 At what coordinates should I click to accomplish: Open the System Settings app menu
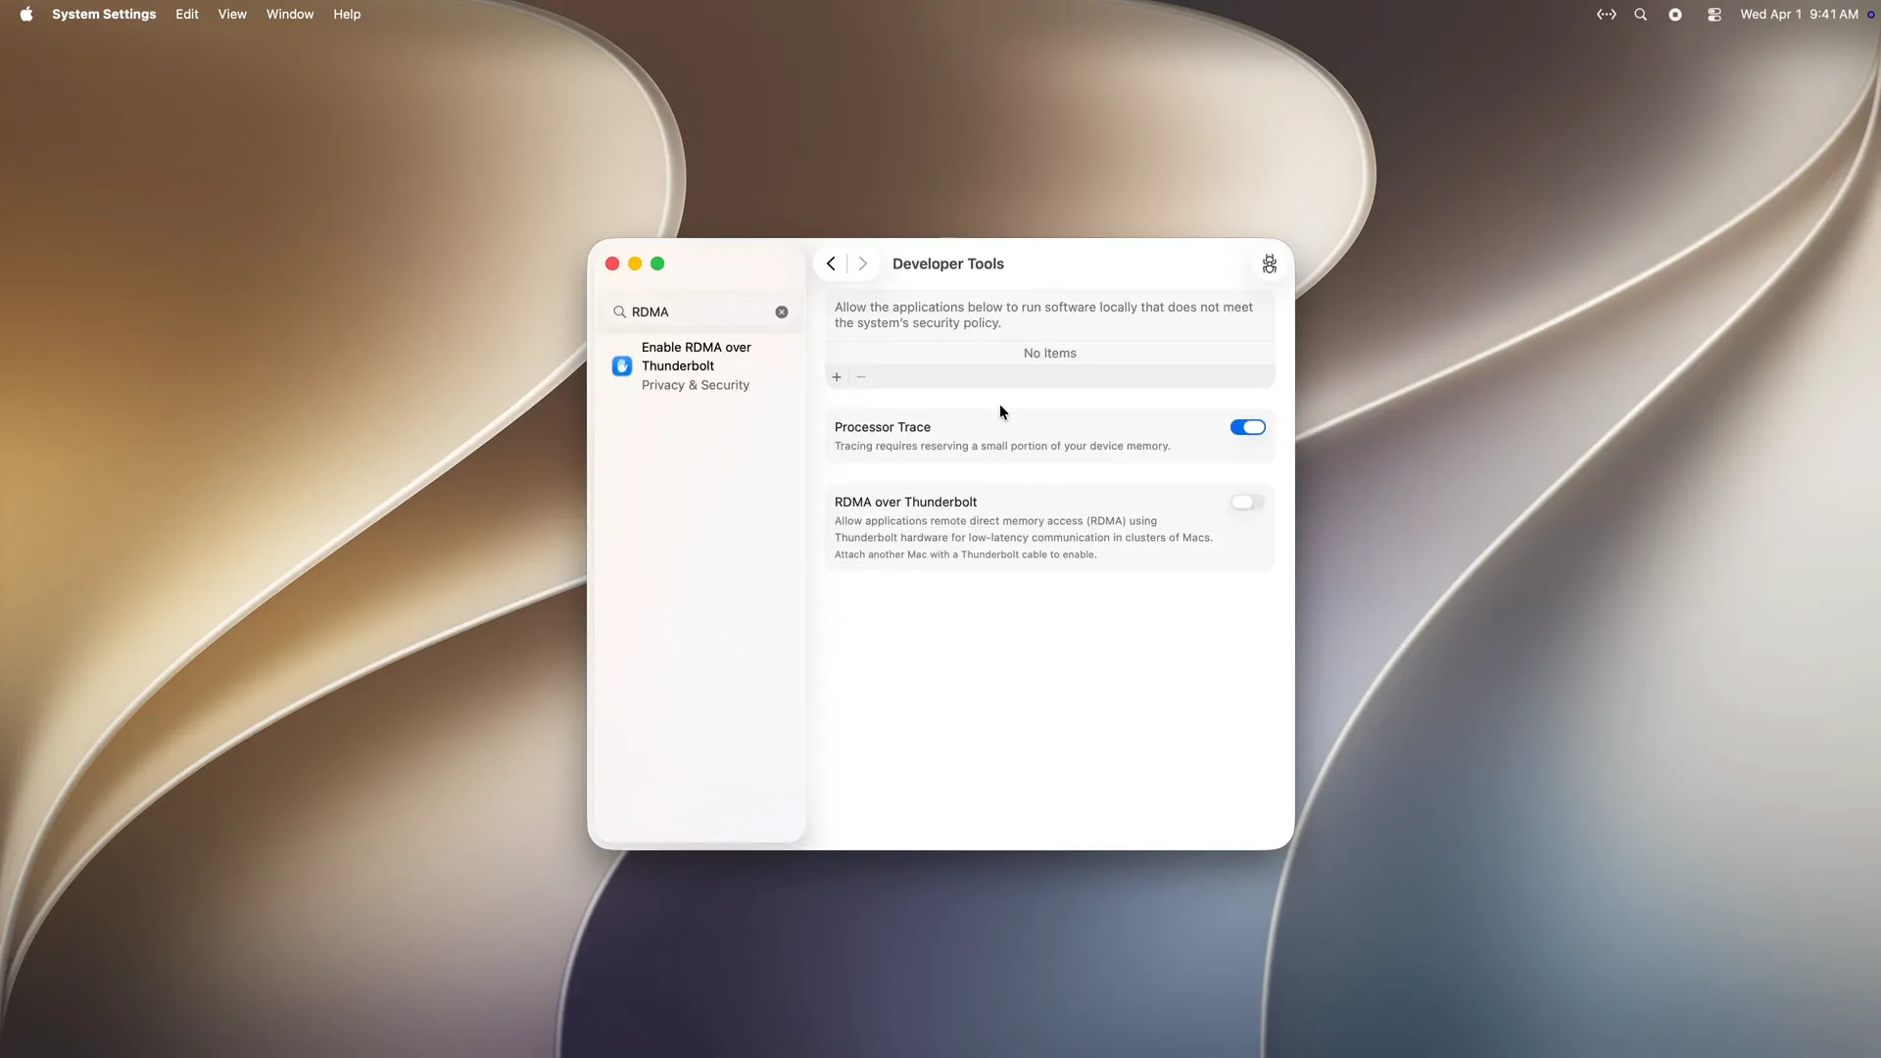pyautogui.click(x=104, y=14)
